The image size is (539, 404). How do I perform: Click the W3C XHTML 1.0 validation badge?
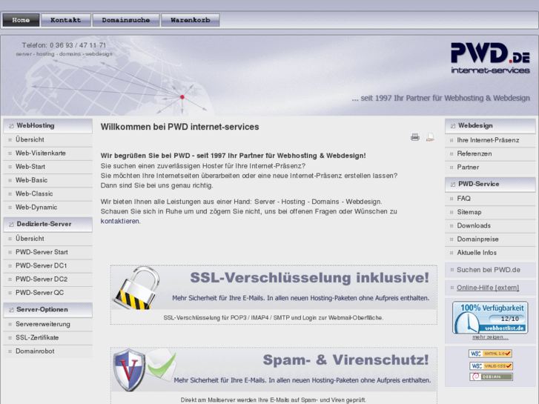491,354
